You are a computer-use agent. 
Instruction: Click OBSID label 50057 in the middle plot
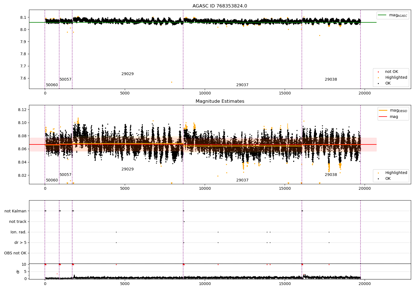tap(66, 175)
